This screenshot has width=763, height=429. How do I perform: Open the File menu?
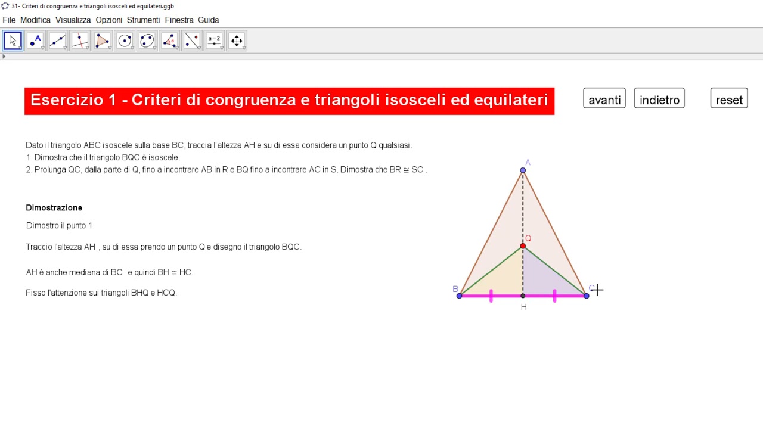click(9, 20)
